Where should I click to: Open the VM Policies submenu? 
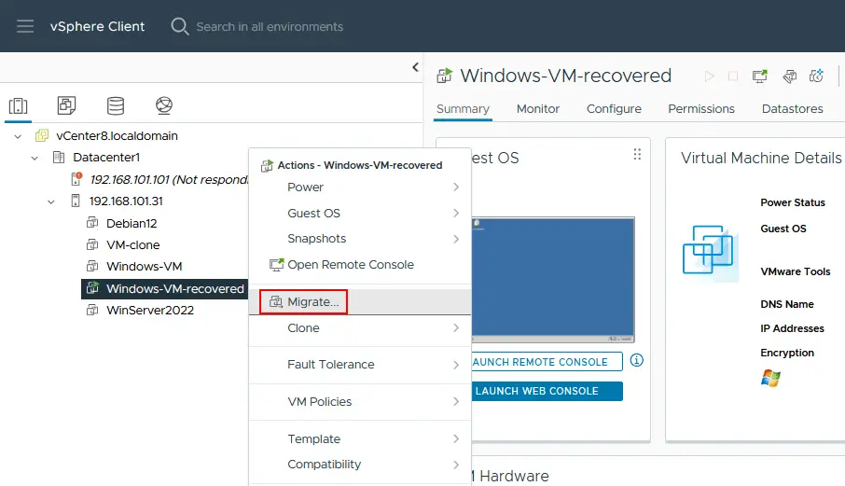(x=359, y=402)
